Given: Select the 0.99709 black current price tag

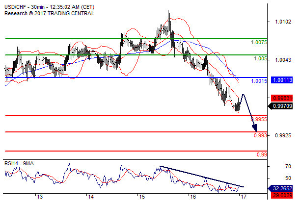Looking at the screenshot, I should [280, 106].
